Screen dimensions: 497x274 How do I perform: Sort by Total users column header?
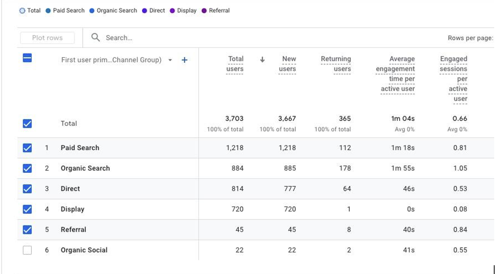235,64
